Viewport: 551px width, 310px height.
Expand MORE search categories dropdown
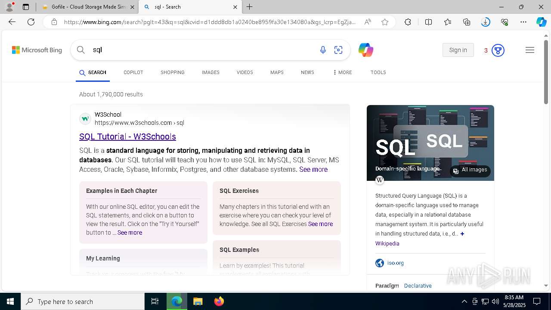coord(343,72)
